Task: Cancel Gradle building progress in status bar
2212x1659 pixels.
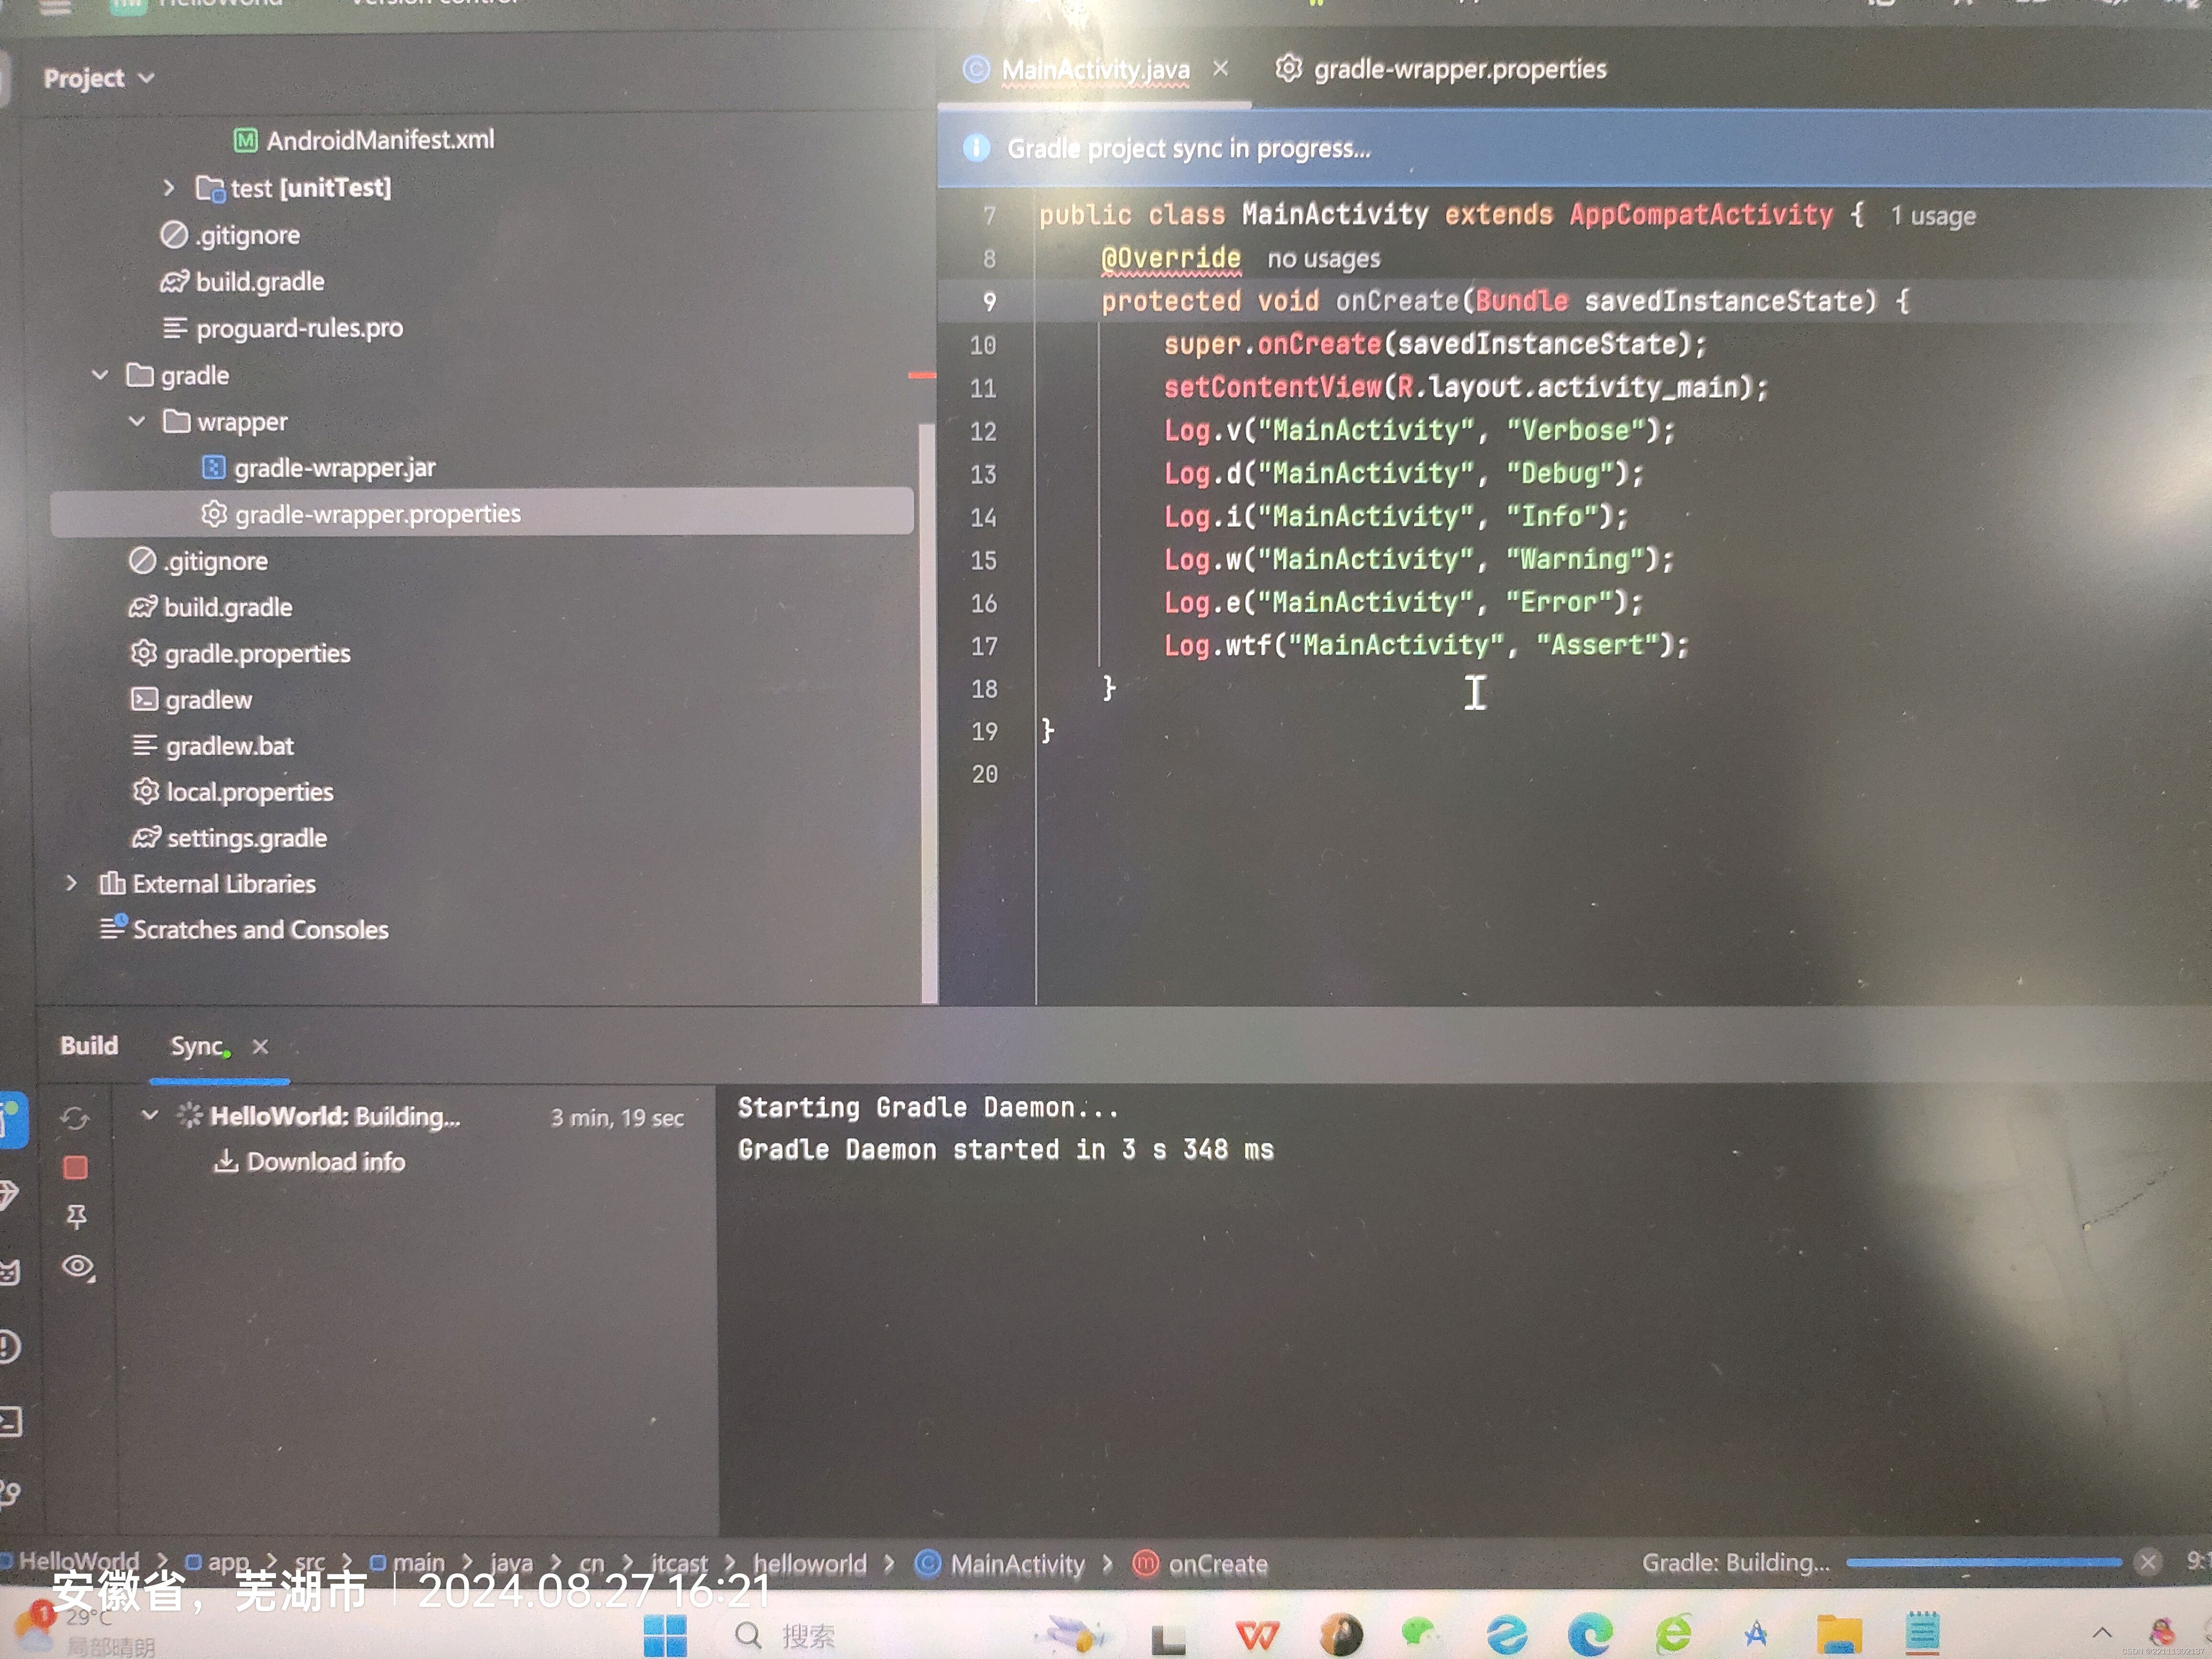Action: click(2147, 1562)
